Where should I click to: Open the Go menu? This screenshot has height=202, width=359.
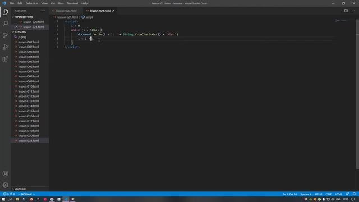(53, 3)
